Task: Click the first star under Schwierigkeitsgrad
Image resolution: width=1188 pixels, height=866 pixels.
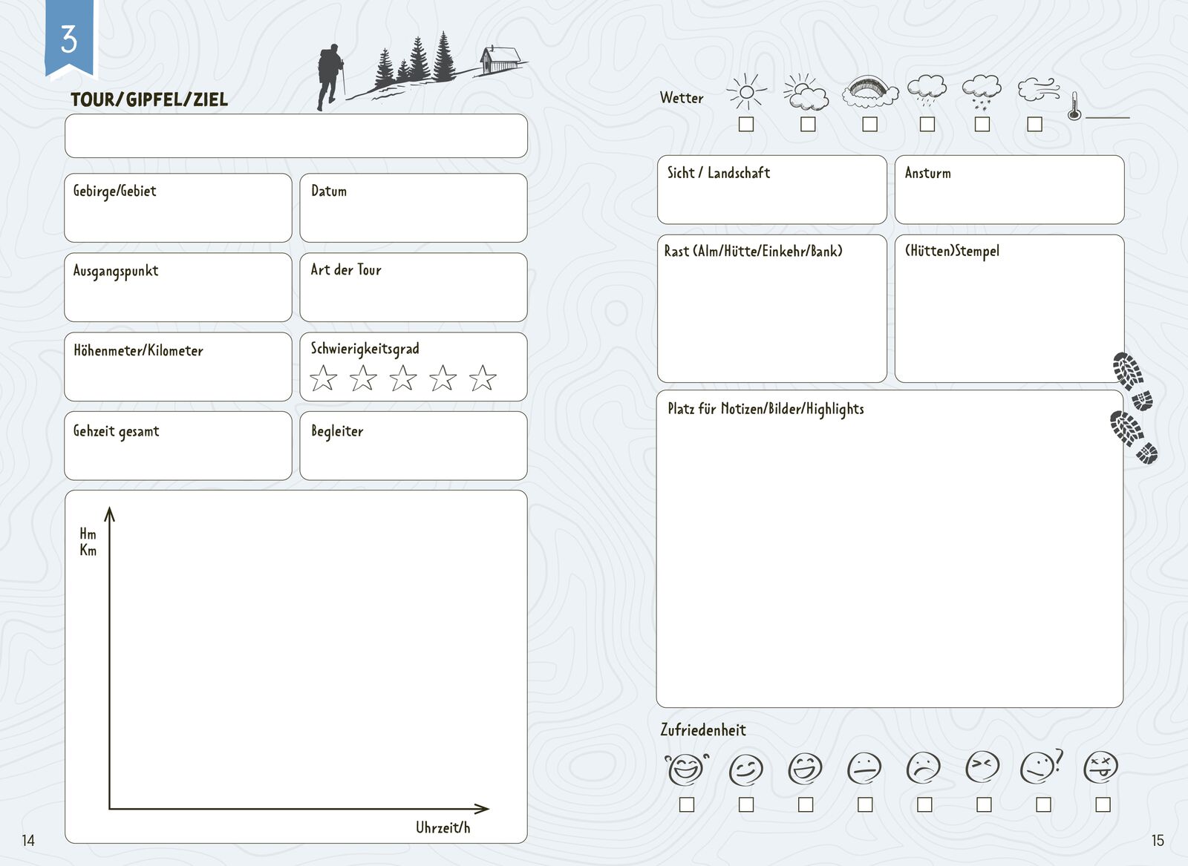Action: (323, 378)
